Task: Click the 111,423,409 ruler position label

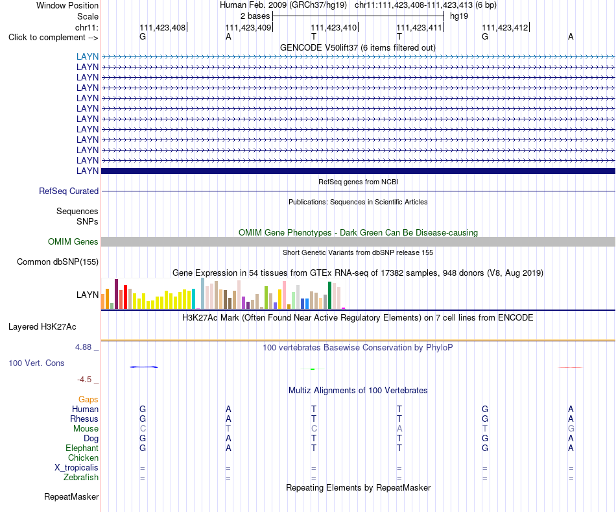Action: [x=248, y=27]
